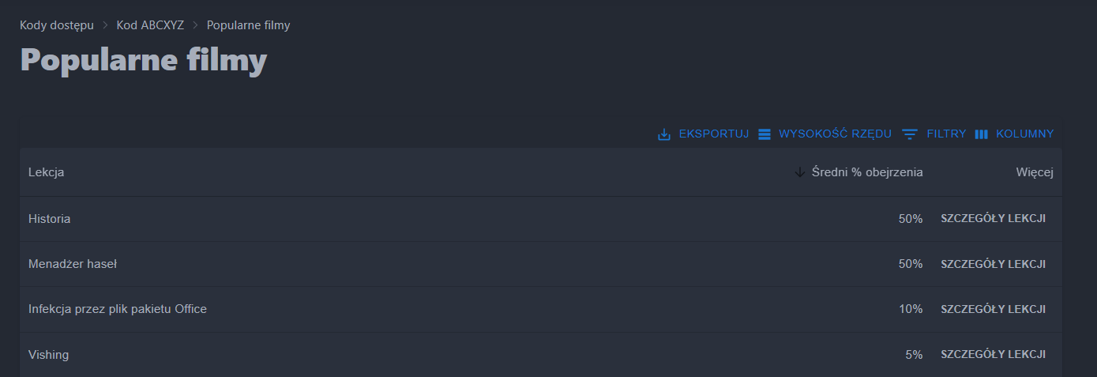Open the KOLUMNY column chooser
Viewport: 1097px width, 377px height.
[1024, 134]
